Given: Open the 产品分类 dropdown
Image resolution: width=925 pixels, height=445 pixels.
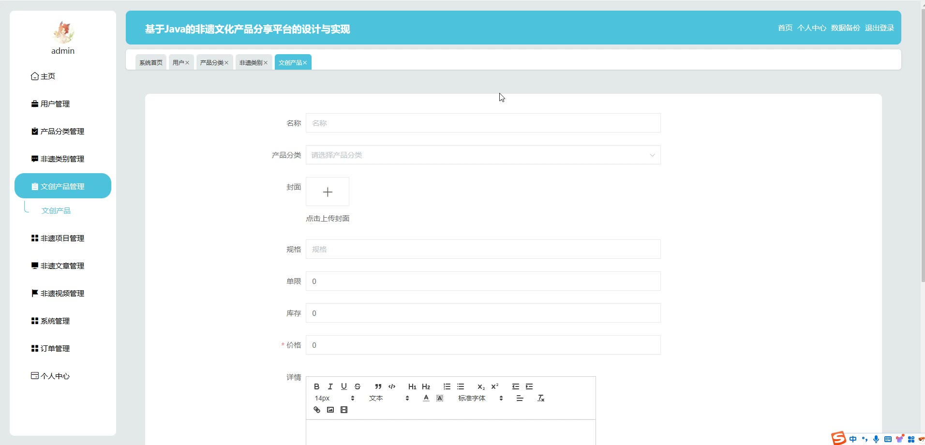Looking at the screenshot, I should click(x=483, y=155).
